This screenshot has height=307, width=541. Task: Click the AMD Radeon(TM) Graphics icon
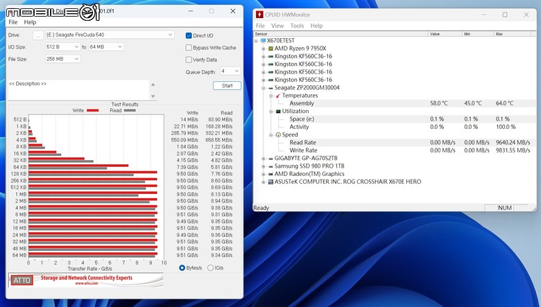[x=270, y=174]
